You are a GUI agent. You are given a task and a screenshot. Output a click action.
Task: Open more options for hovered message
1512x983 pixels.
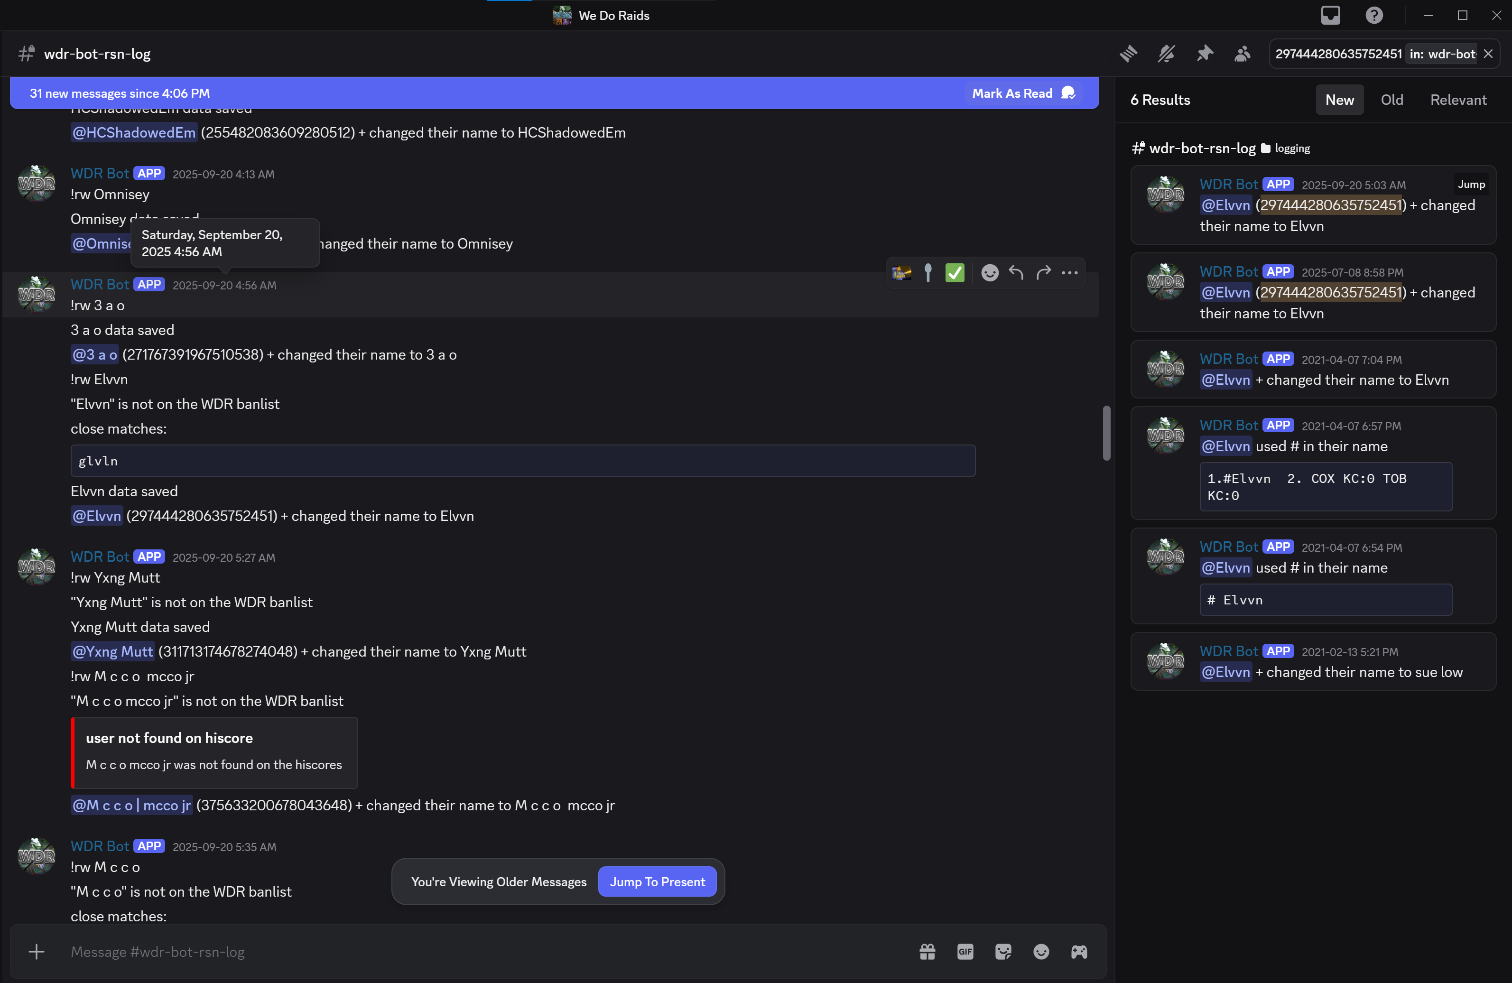pos(1070,273)
